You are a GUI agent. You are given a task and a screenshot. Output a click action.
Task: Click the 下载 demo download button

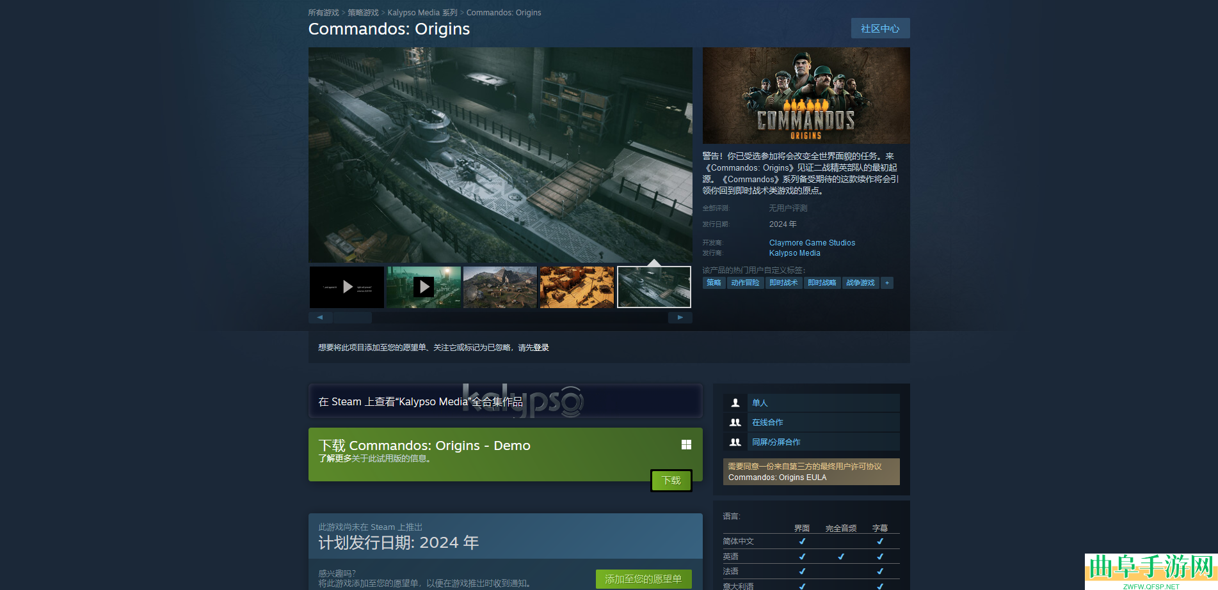point(671,481)
